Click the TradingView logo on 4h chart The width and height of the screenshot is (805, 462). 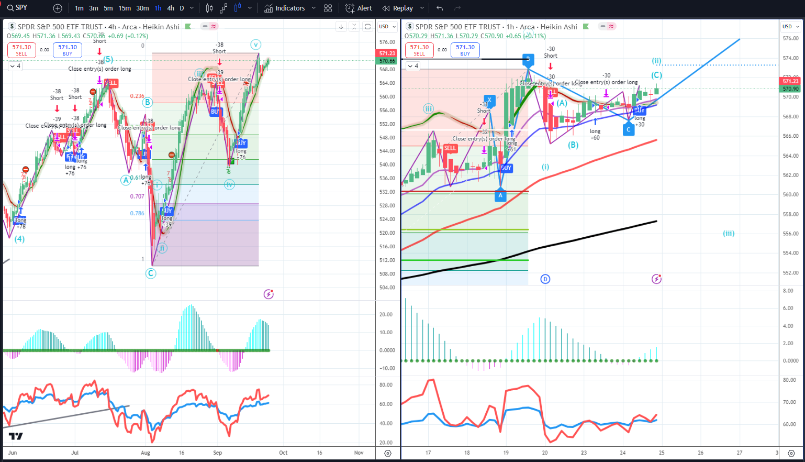click(16, 436)
